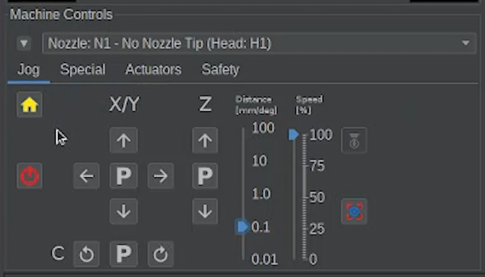Jog X/Y left with arrow
The width and height of the screenshot is (485, 277).
coord(87,176)
